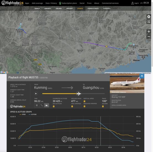Zoom out of the map
Viewport: 153px width, 152px height.
tap(149, 36)
